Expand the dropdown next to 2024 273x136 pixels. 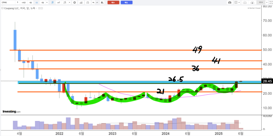[x=267, y=3]
